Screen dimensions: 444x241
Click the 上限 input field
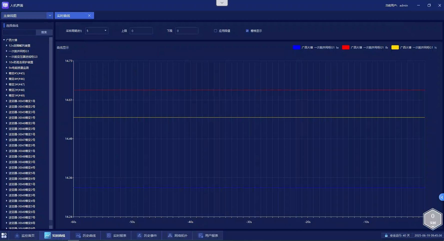tap(141, 31)
